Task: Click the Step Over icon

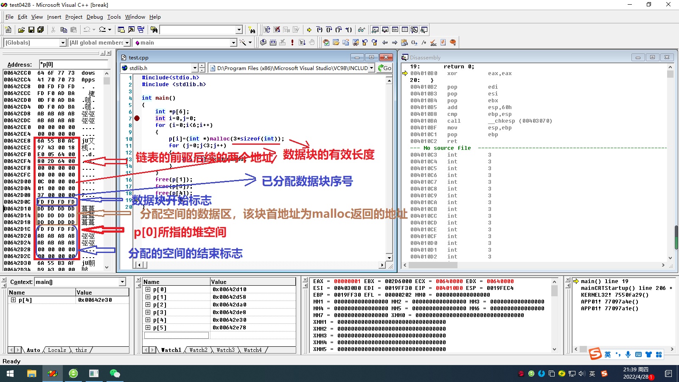Action: coord(329,30)
